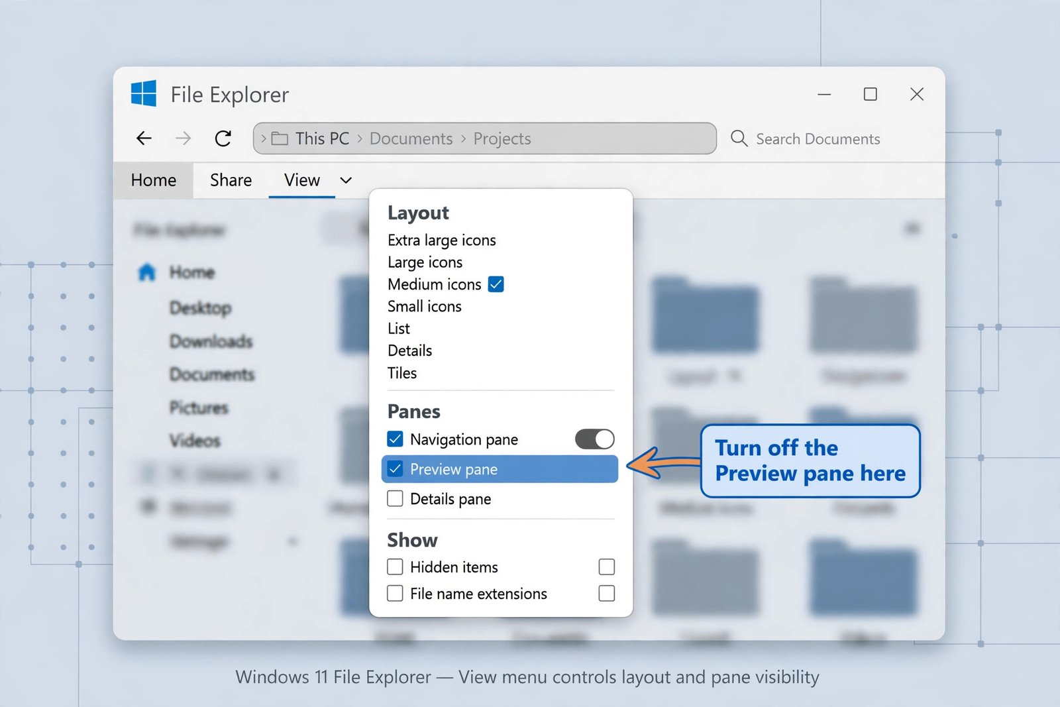1060x707 pixels.
Task: Tick the checkbox left of File name extensions
Action: pyautogui.click(x=395, y=593)
